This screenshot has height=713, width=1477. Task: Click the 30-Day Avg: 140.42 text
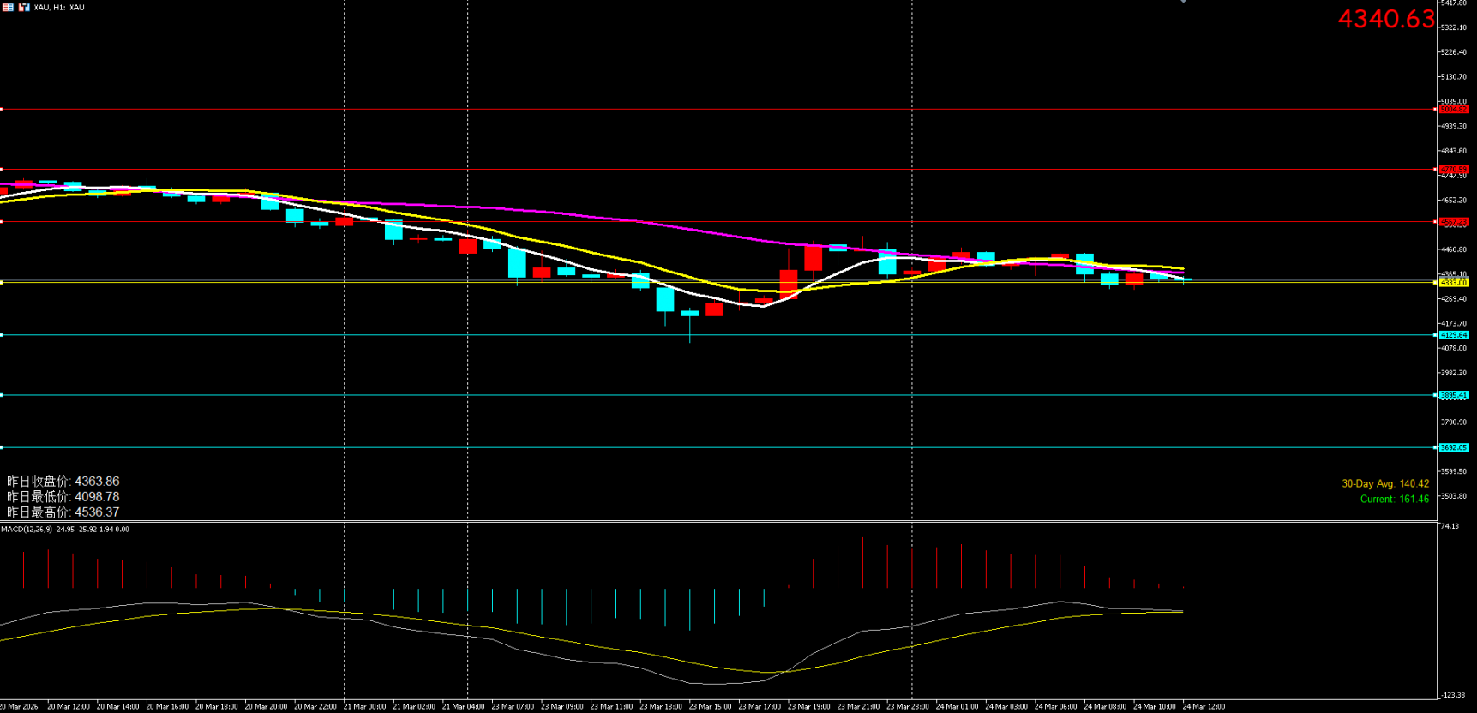[x=1384, y=483]
